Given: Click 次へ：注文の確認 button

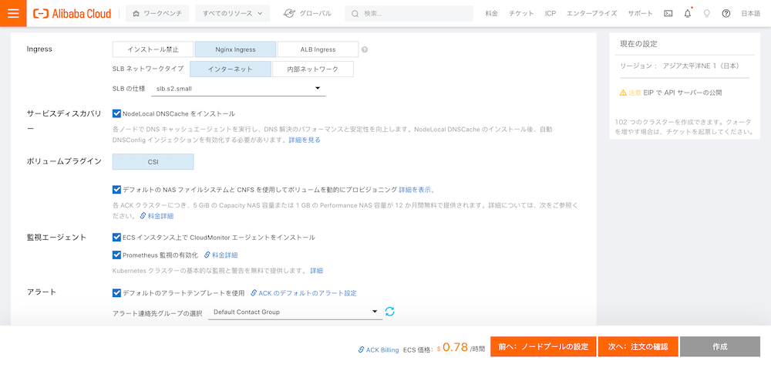Looking at the screenshot, I should [x=638, y=347].
